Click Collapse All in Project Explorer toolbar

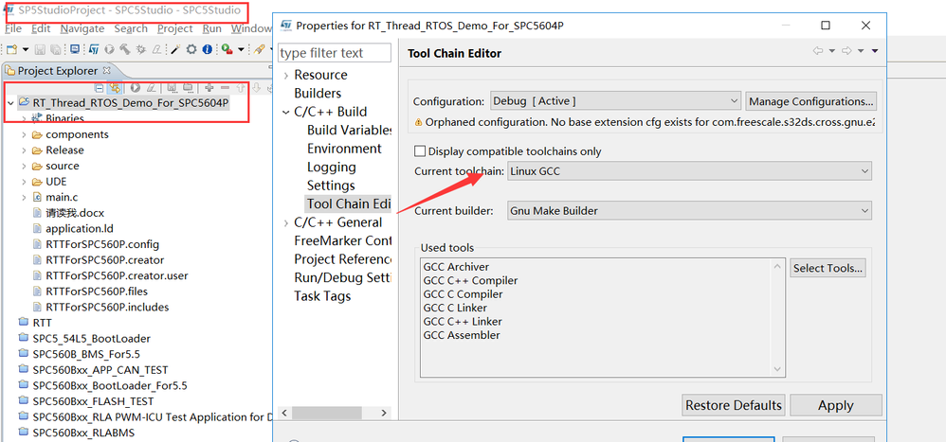tap(99, 89)
